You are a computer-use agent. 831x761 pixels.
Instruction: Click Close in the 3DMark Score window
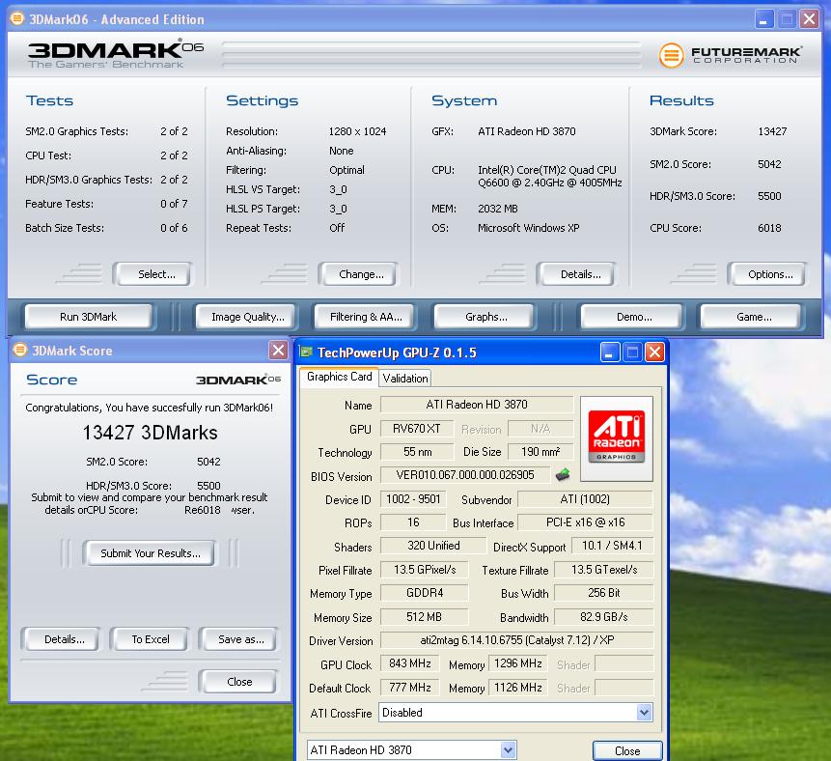tap(238, 682)
